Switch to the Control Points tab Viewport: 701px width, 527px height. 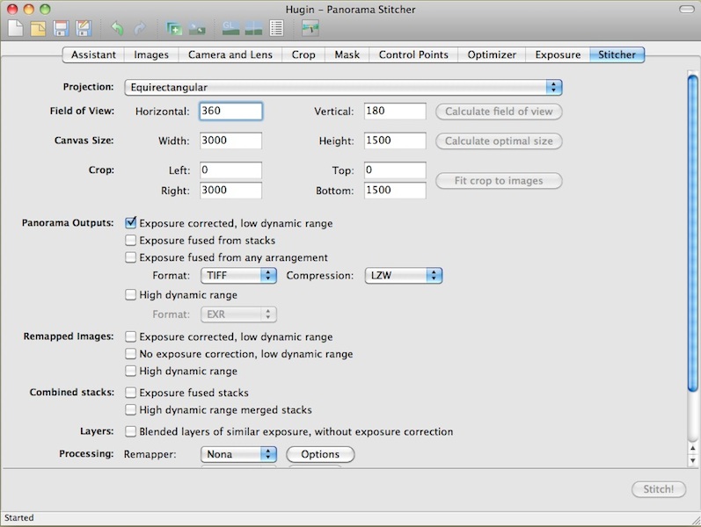(413, 54)
